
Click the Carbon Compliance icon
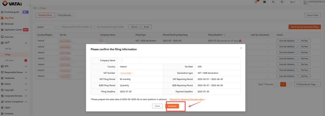(2, 102)
